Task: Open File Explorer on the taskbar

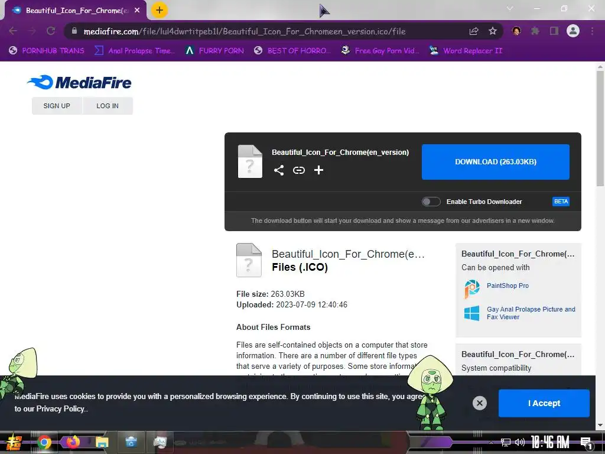Action: point(102,442)
